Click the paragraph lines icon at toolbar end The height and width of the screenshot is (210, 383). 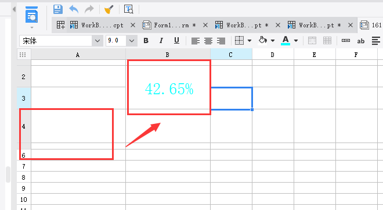[376, 41]
